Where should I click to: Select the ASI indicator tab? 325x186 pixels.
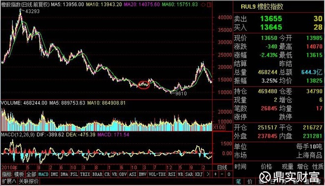click(132, 174)
